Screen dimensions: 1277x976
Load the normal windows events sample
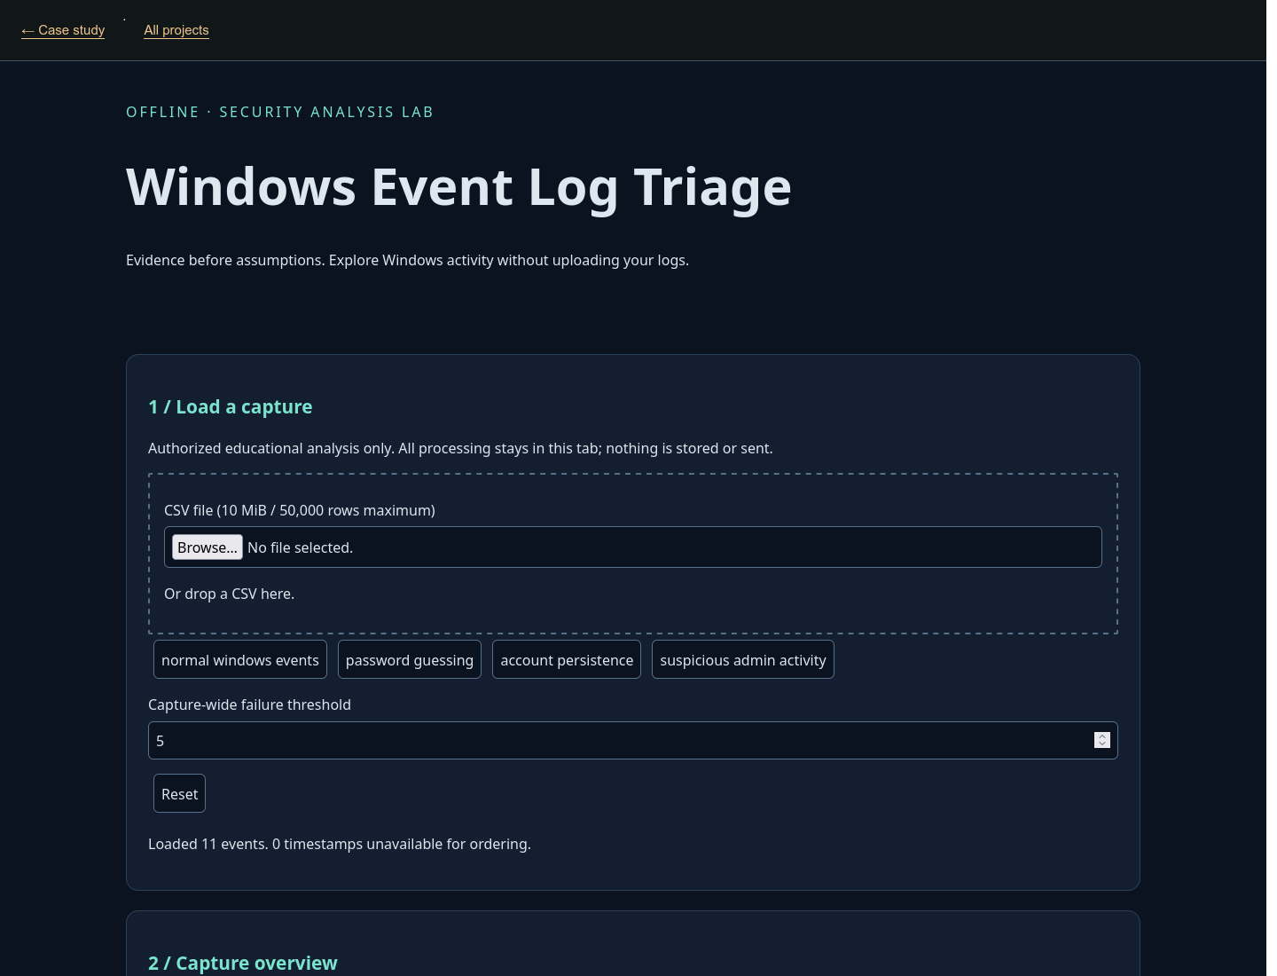point(240,659)
